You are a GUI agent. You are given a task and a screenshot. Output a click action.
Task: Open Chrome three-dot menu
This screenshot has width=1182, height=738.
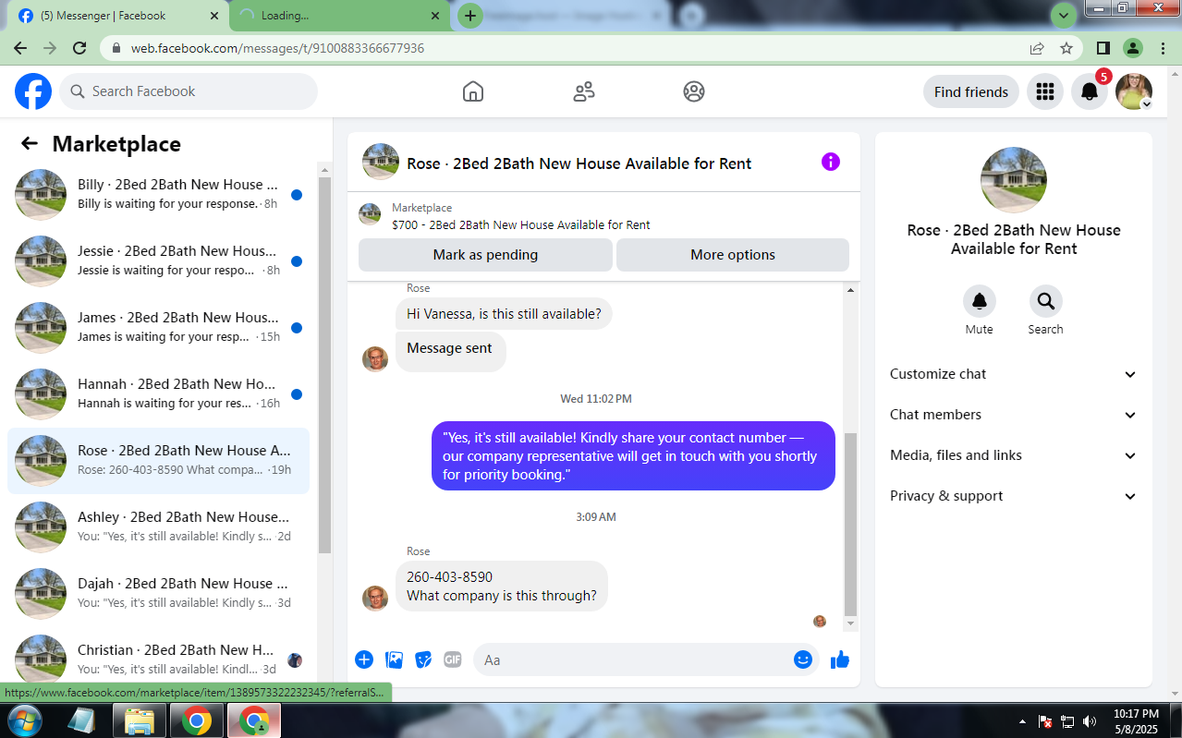pos(1163,48)
